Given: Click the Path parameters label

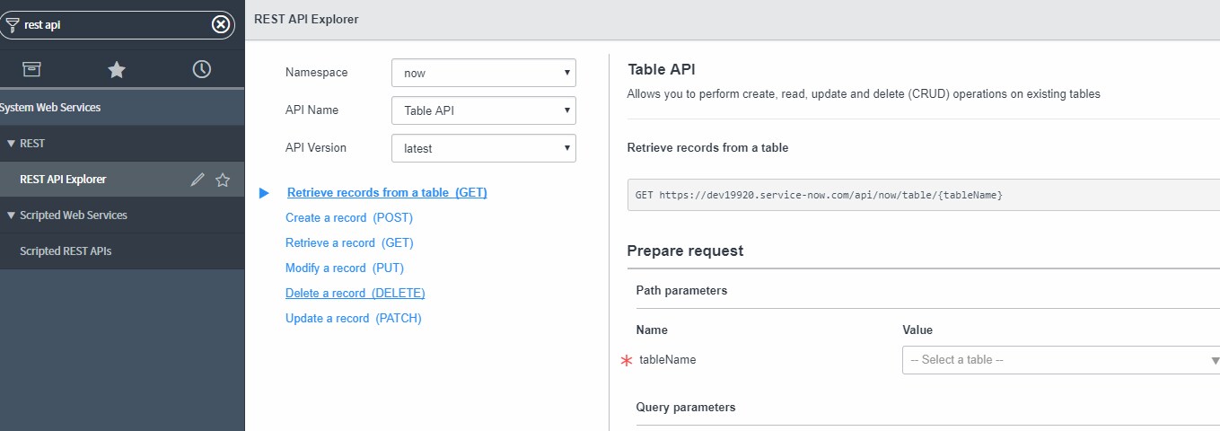Looking at the screenshot, I should tap(681, 290).
